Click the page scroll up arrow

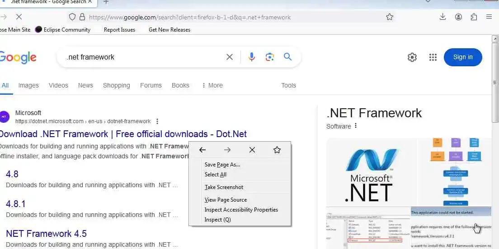[495, 39]
